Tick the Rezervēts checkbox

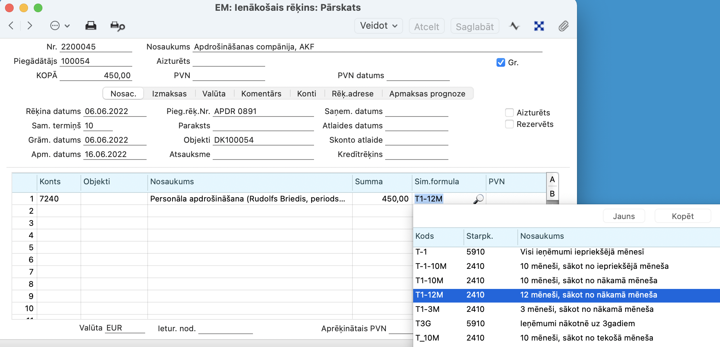coord(509,124)
